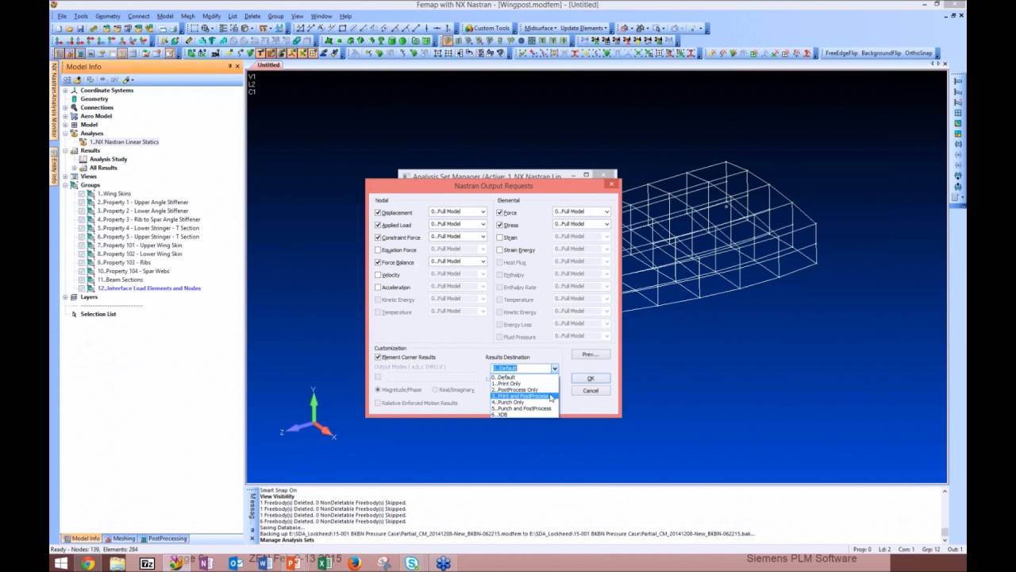Screen dimensions: 1016x572
Task: Select 2..PostProcess Only in the list
Action: point(525,390)
